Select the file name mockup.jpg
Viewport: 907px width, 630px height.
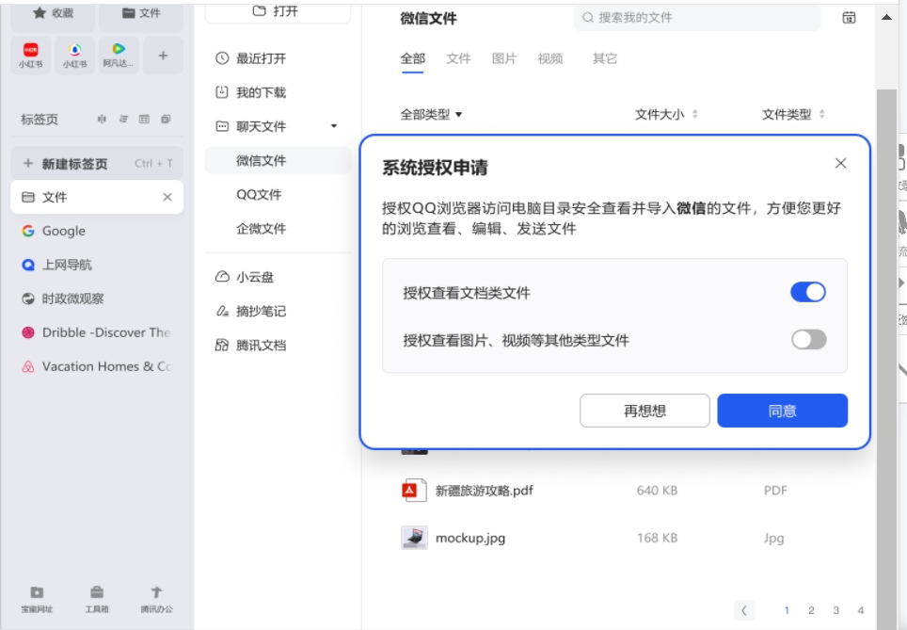[470, 538]
